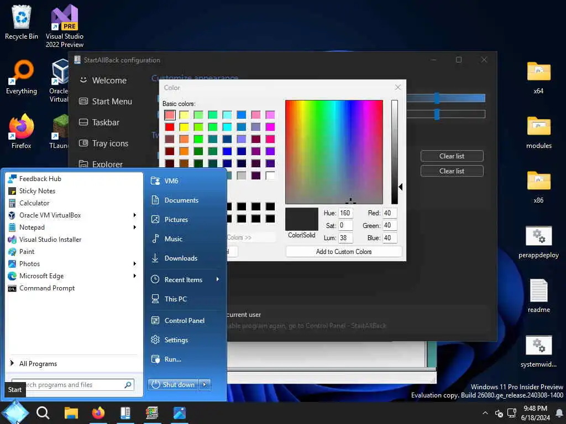Select Recycle Bin desktop icon
The image size is (566, 424).
[22, 22]
